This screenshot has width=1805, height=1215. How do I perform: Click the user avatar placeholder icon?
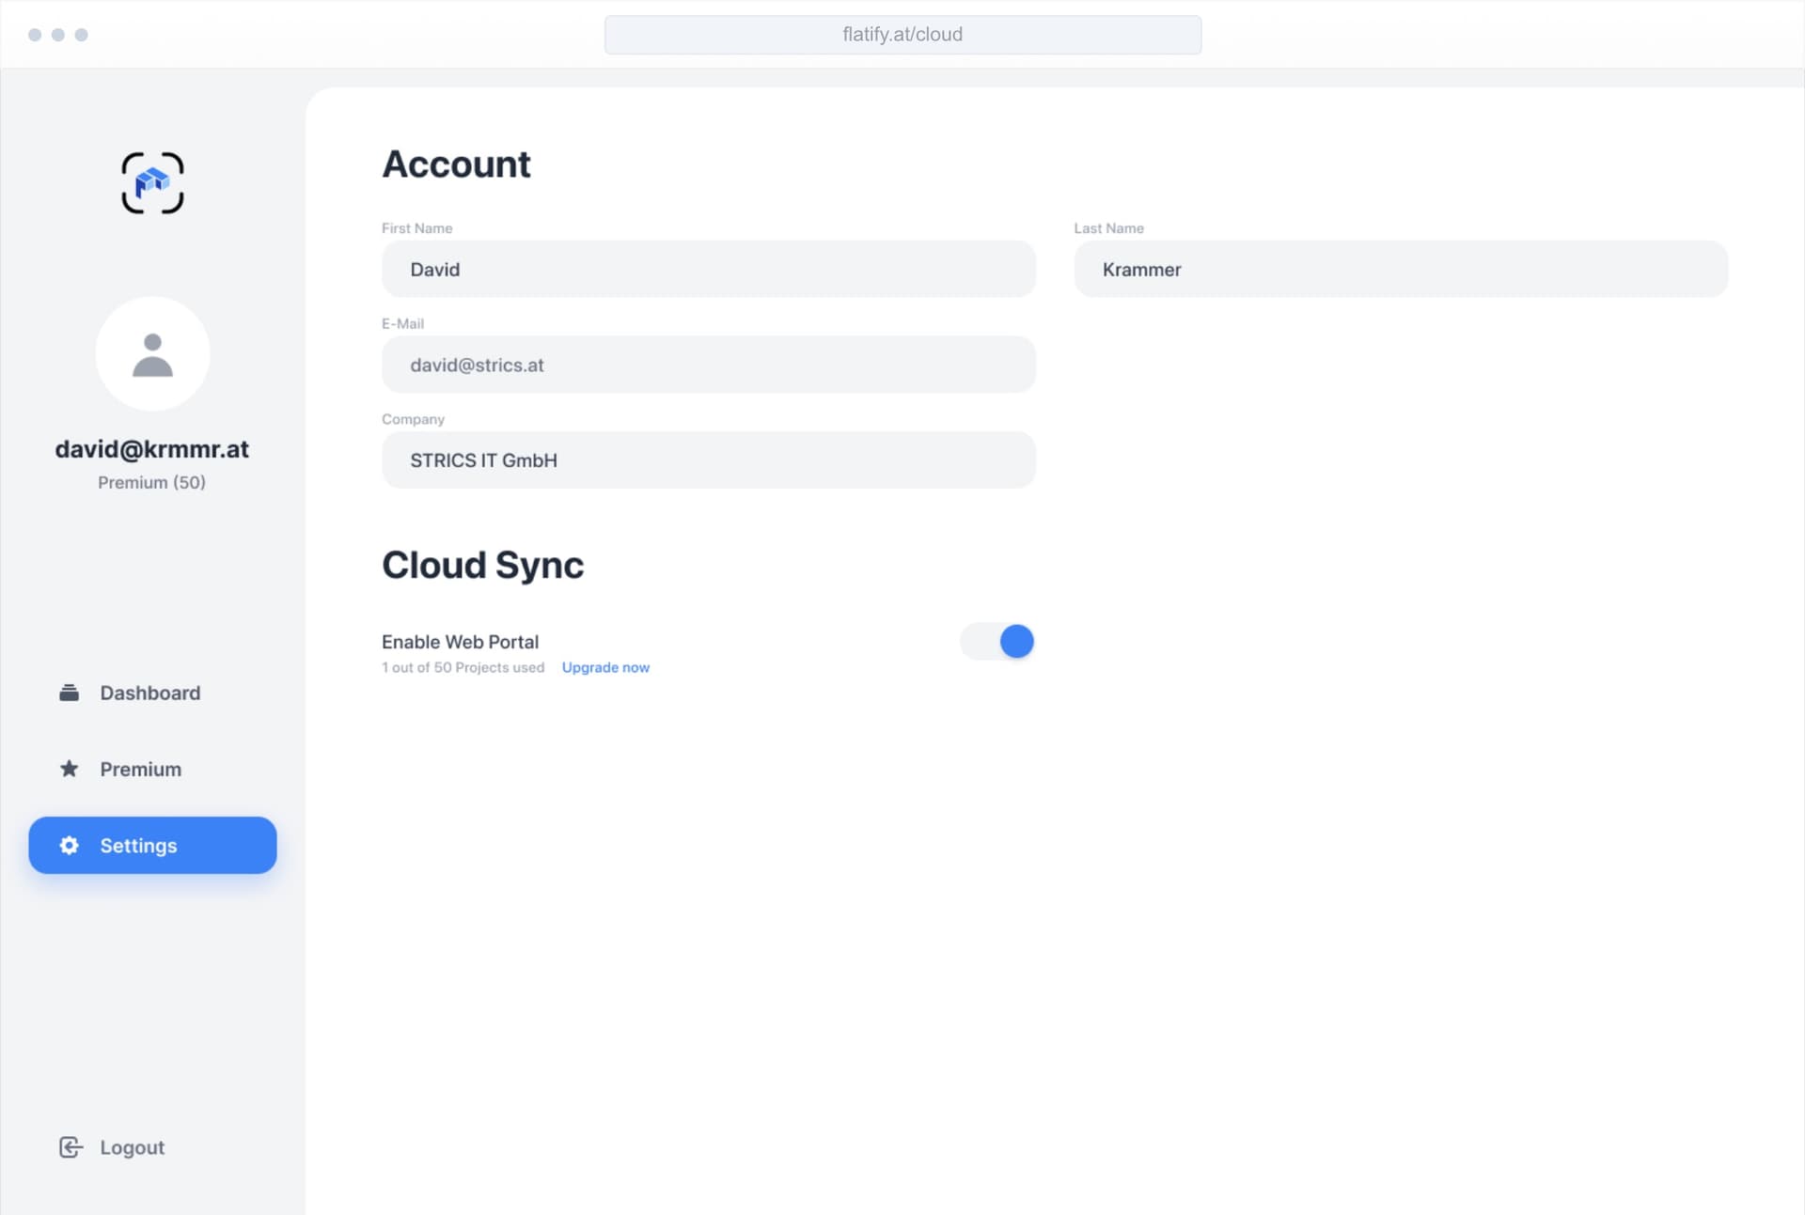click(x=152, y=354)
